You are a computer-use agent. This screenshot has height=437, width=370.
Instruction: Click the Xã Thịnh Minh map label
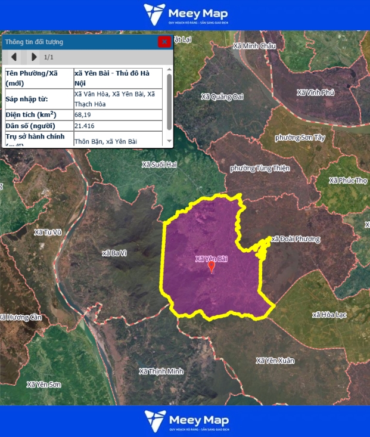pyautogui.click(x=161, y=371)
